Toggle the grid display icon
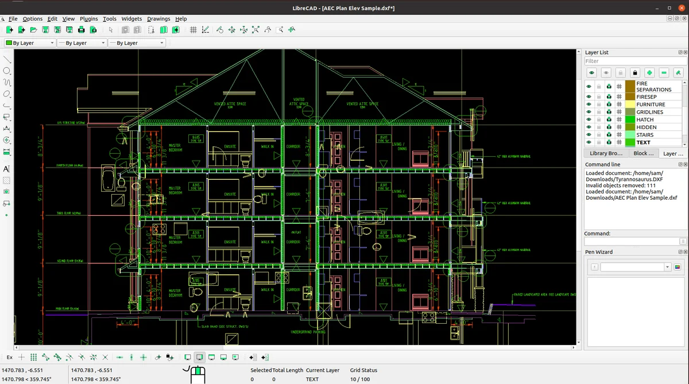 tap(193, 30)
